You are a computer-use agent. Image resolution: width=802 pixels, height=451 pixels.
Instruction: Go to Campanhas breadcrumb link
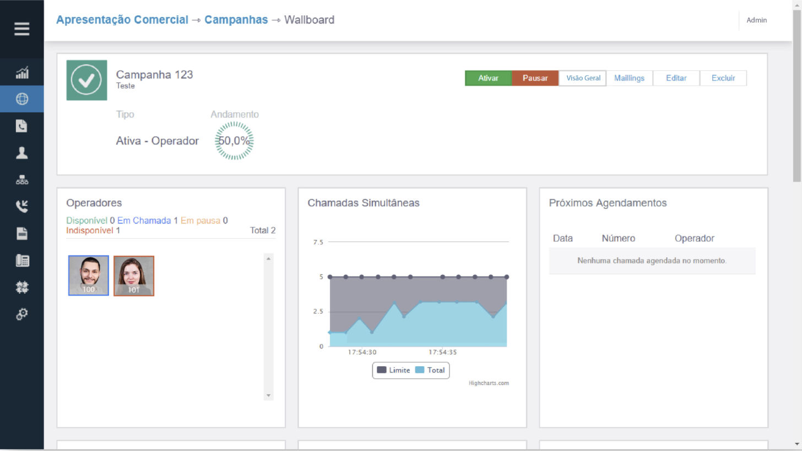pos(236,20)
